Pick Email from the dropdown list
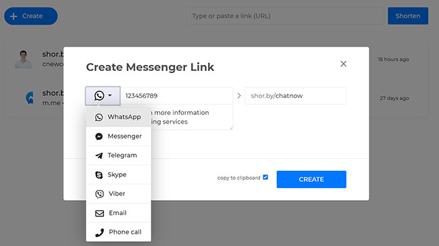The image size is (439, 246). point(118,213)
